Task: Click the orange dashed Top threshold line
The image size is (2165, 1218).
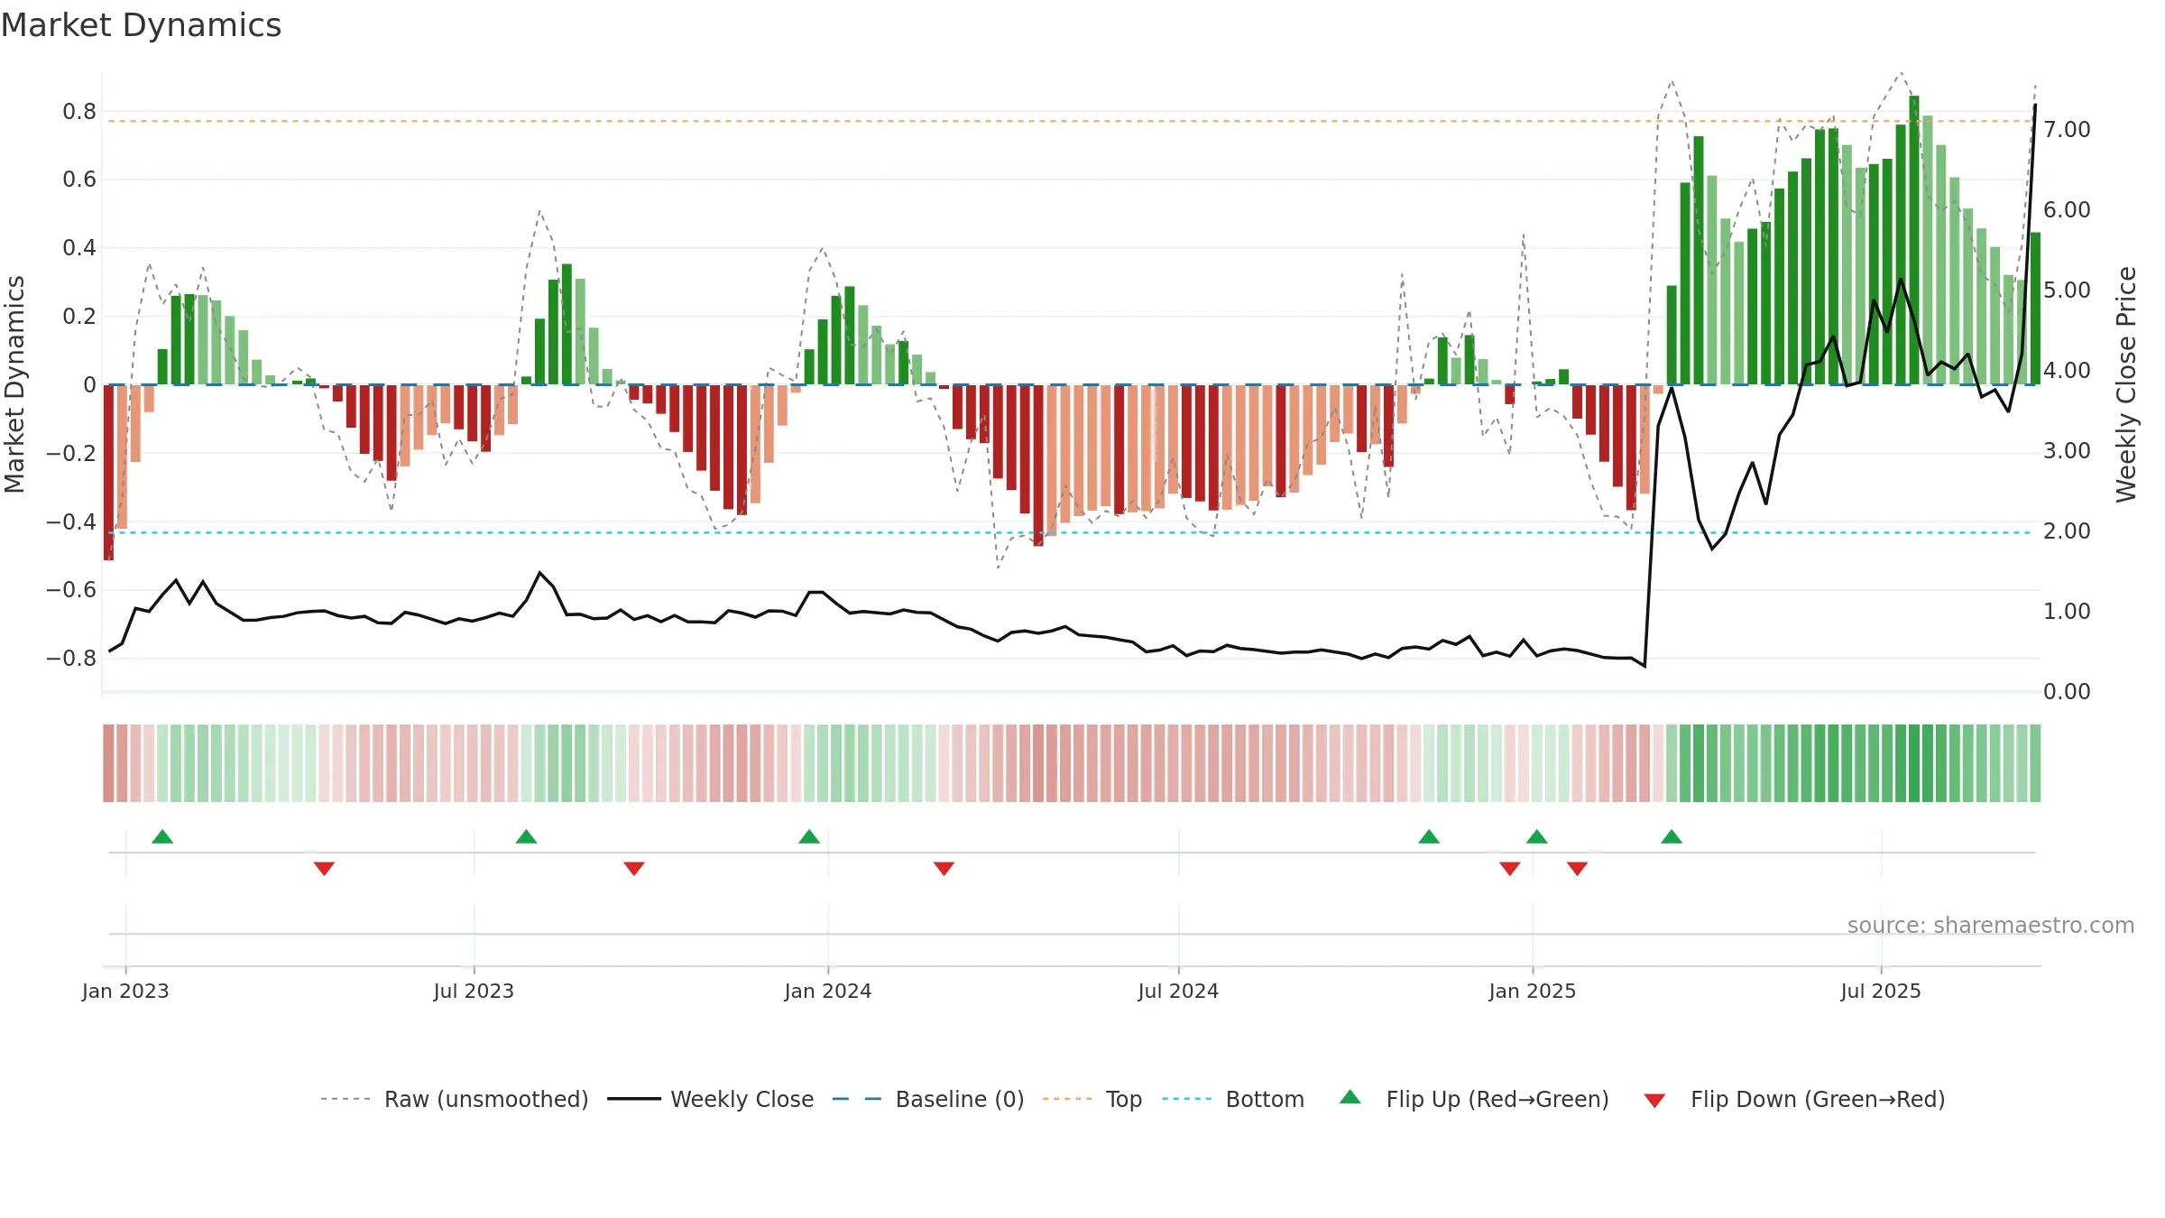Action: pyautogui.click(x=1070, y=121)
